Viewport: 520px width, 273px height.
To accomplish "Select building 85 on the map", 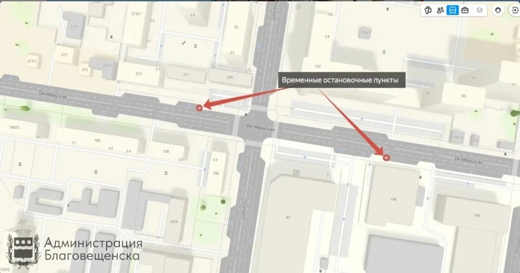I will [288, 218].
